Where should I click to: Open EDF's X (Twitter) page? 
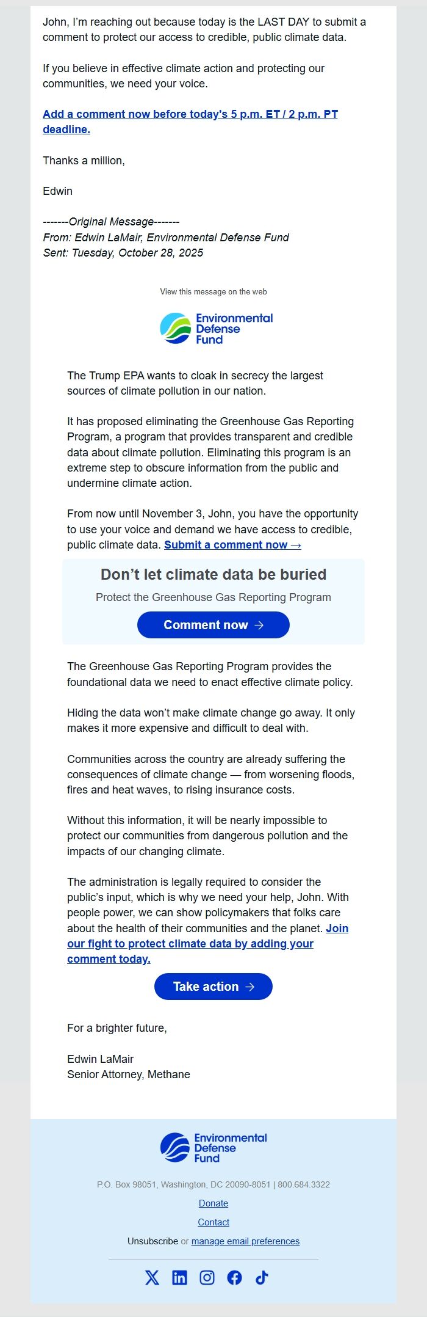(151, 1278)
